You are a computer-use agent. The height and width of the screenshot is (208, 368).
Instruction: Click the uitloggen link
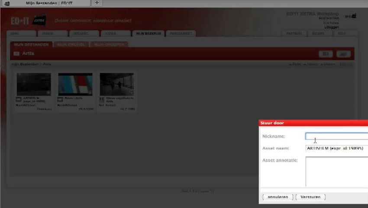click(332, 27)
